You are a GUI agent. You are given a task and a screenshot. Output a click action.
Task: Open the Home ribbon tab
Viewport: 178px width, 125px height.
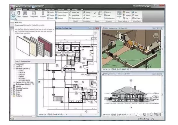18,9
